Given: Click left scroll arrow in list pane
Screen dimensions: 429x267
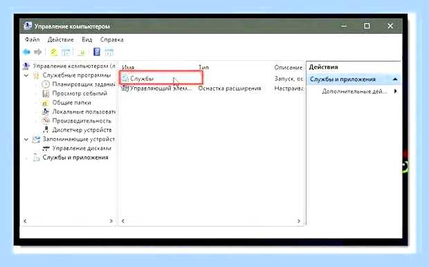Looking at the screenshot, I should pyautogui.click(x=123, y=221).
